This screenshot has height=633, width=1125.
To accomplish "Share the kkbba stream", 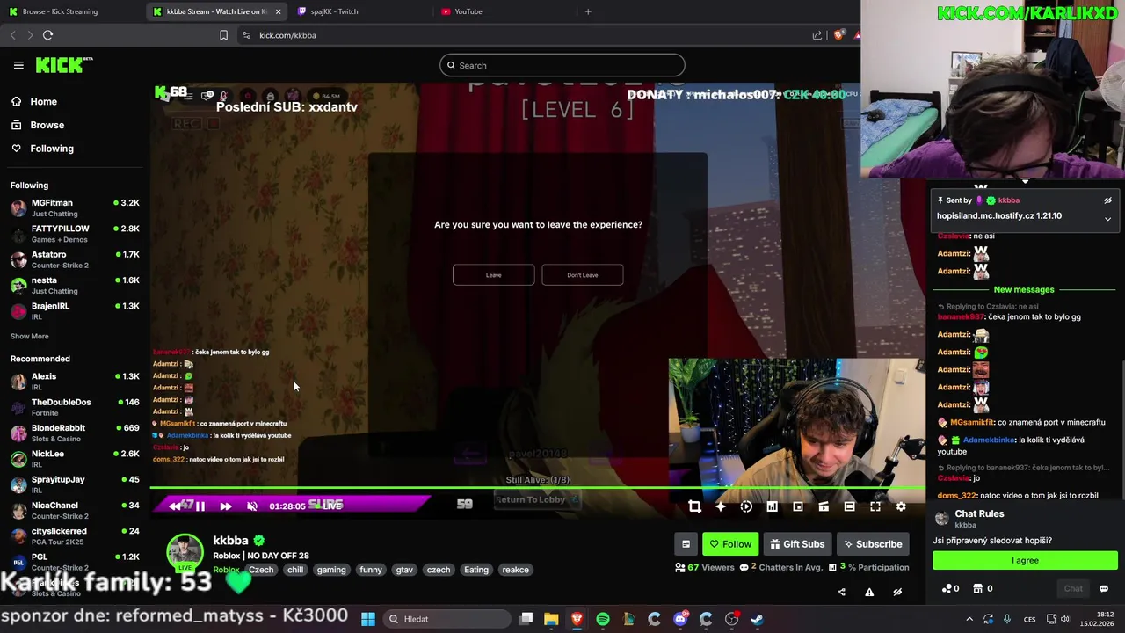I will coord(841,592).
